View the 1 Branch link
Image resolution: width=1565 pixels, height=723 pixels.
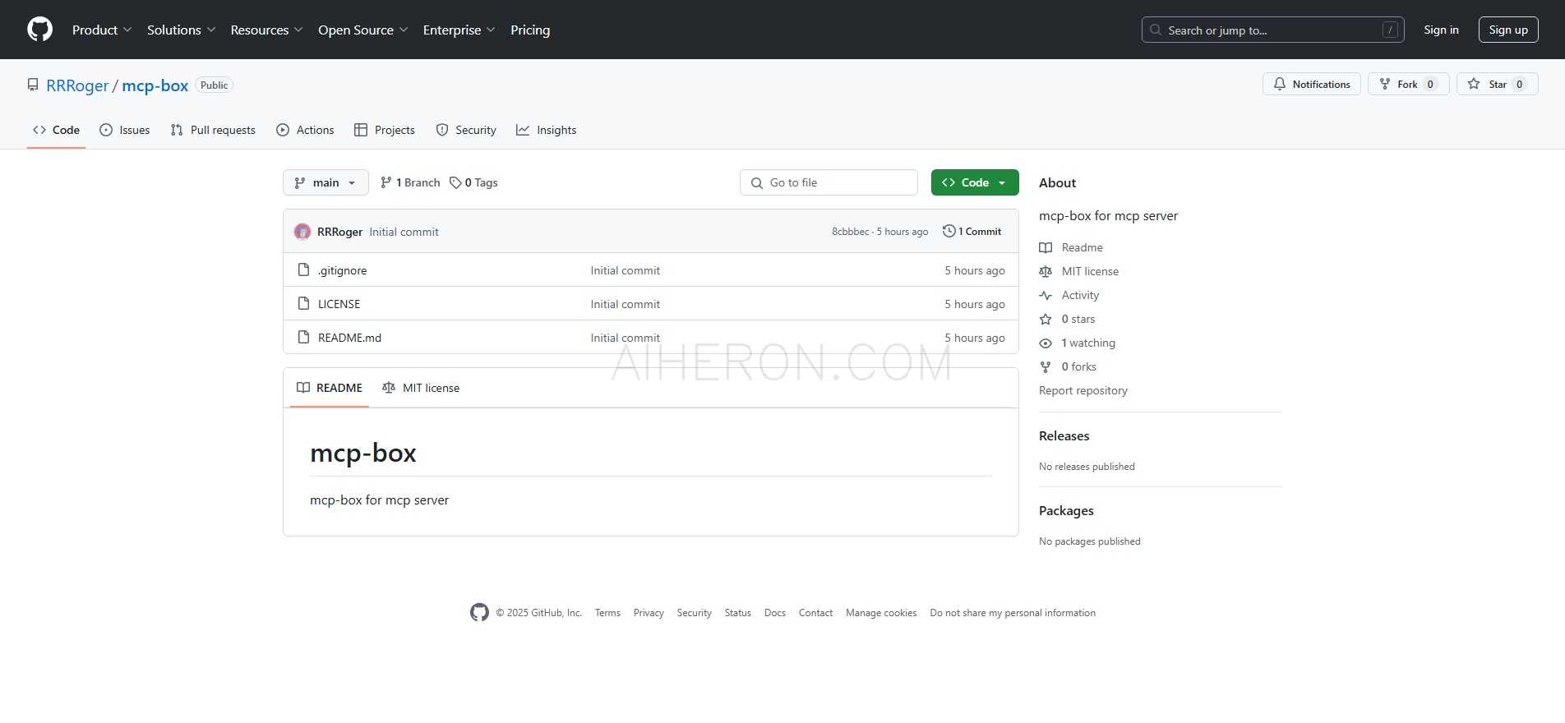tap(410, 182)
